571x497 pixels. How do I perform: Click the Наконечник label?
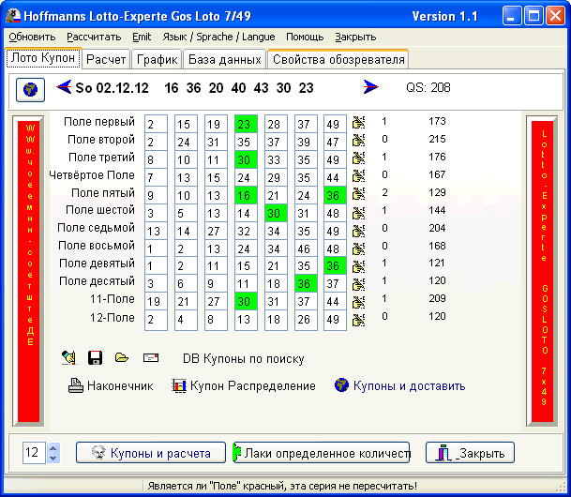(120, 386)
